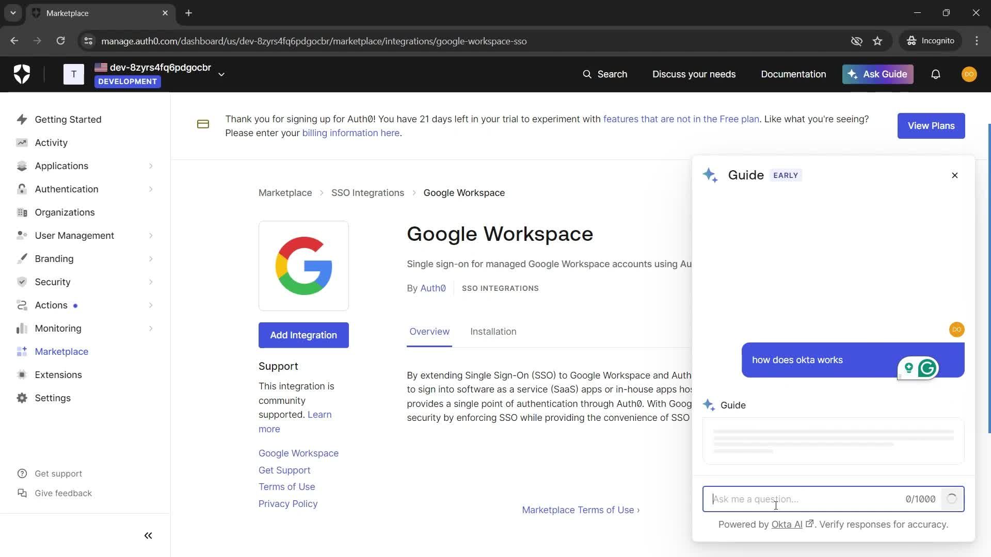Go to Marketplace breadcrumb
The height and width of the screenshot is (557, 991).
pyautogui.click(x=285, y=193)
